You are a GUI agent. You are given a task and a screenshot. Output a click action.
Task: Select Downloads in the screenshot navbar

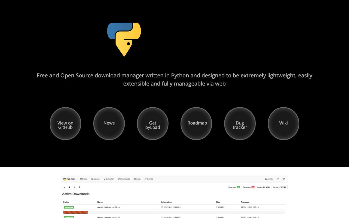(124, 179)
